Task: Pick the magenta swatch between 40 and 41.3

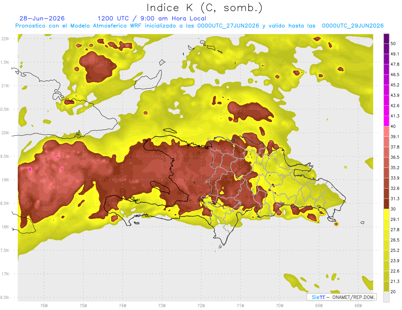Action: pos(386,121)
